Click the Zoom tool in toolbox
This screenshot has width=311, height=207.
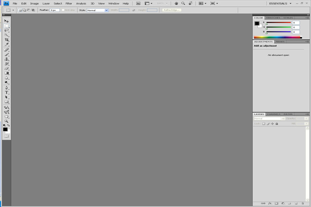tap(6, 121)
